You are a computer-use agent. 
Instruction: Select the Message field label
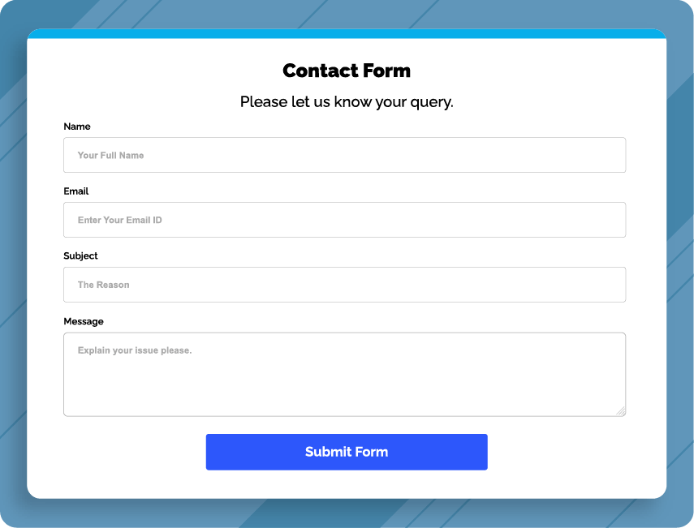(x=84, y=321)
